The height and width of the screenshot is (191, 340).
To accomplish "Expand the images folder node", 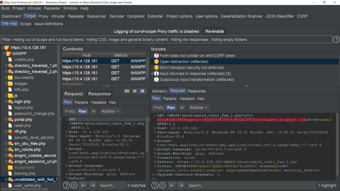I will 6,84.
